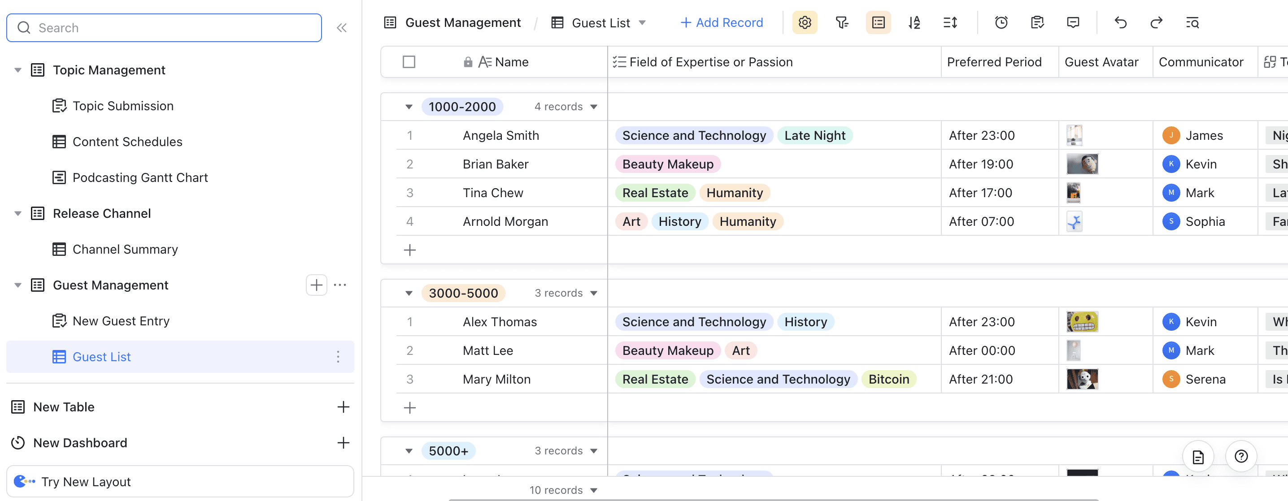Screen dimensions: 1288x501
Task: Open Content Schedules in sidebar
Action: [x=127, y=142]
